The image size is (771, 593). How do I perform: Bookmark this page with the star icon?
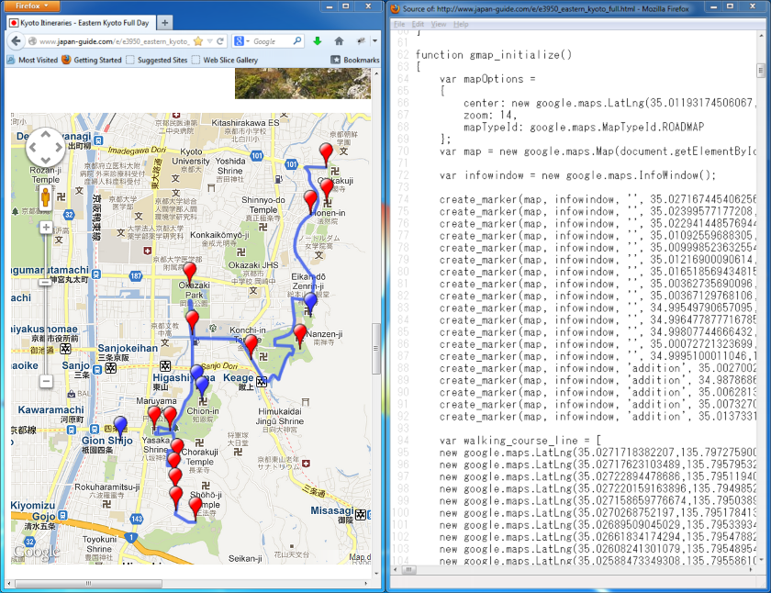198,41
